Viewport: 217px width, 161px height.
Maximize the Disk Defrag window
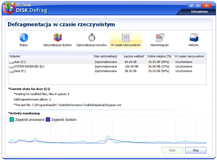198,6
